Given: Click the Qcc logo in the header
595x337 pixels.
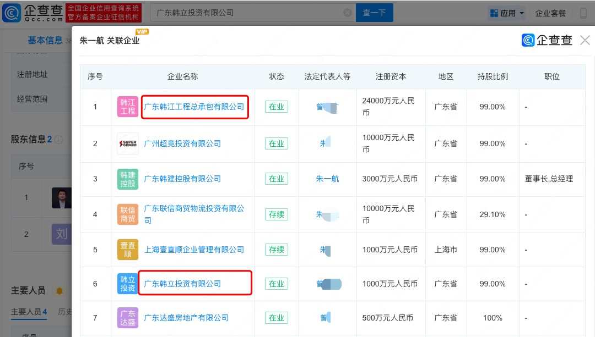Looking at the screenshot, I should [33, 13].
